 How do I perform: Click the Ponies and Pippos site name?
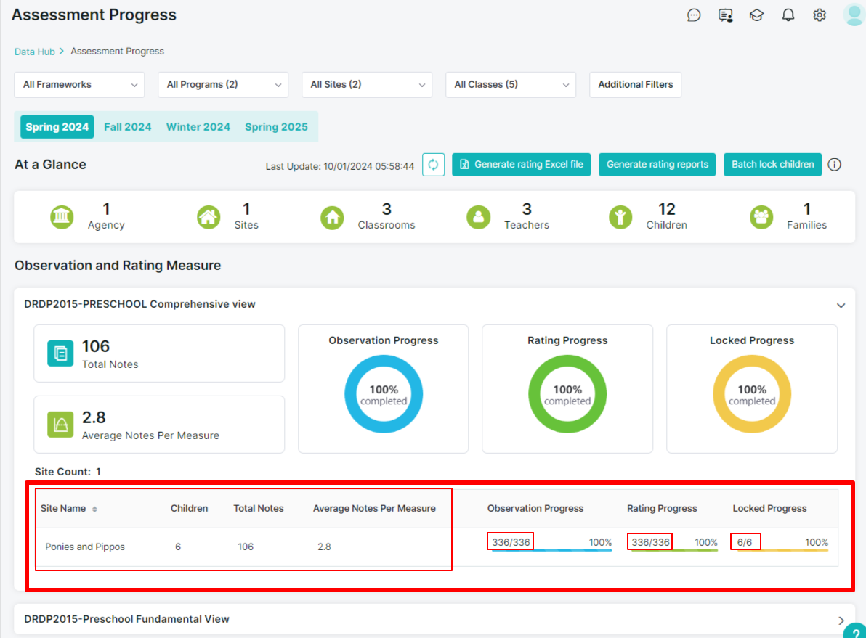(85, 547)
